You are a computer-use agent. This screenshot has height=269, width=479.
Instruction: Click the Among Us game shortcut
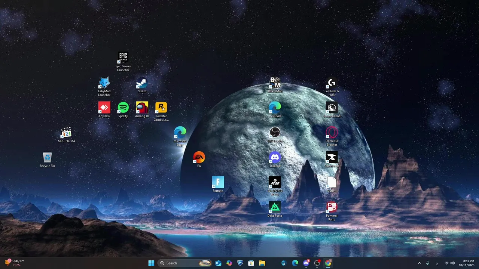(142, 110)
